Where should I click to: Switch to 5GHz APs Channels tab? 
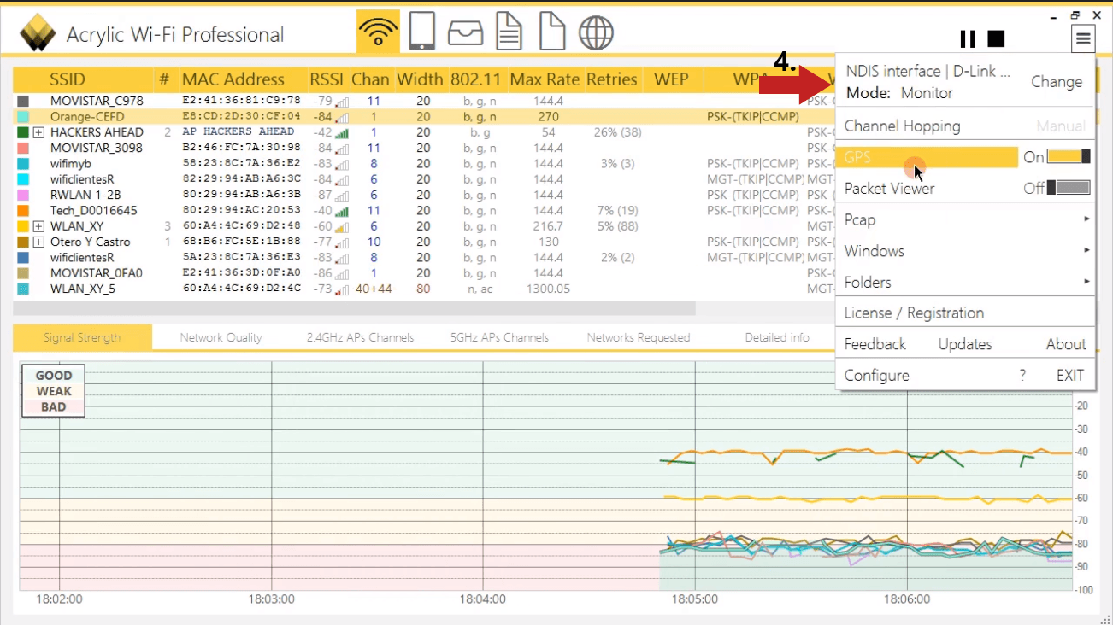point(499,337)
